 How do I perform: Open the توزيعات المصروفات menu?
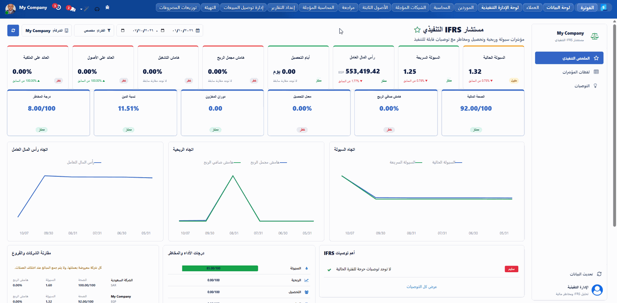click(178, 7)
